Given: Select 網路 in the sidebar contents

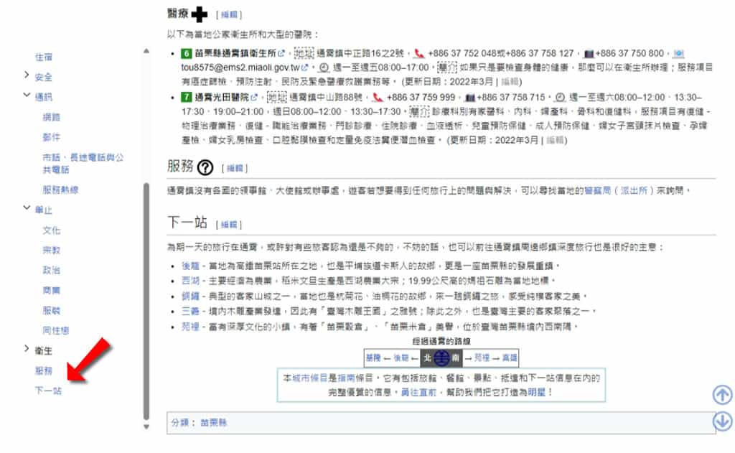Looking at the screenshot, I should 52,117.
